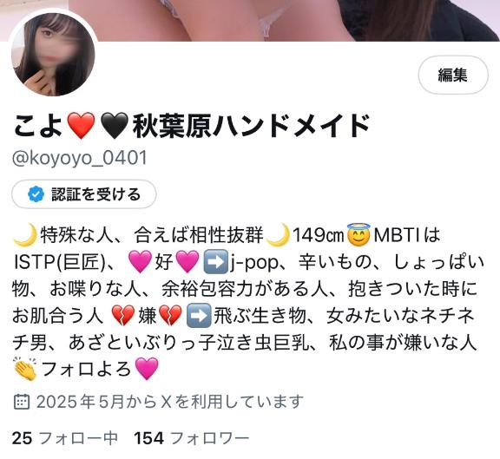Click the blue verified checkmark badge icon

pos(36,194)
